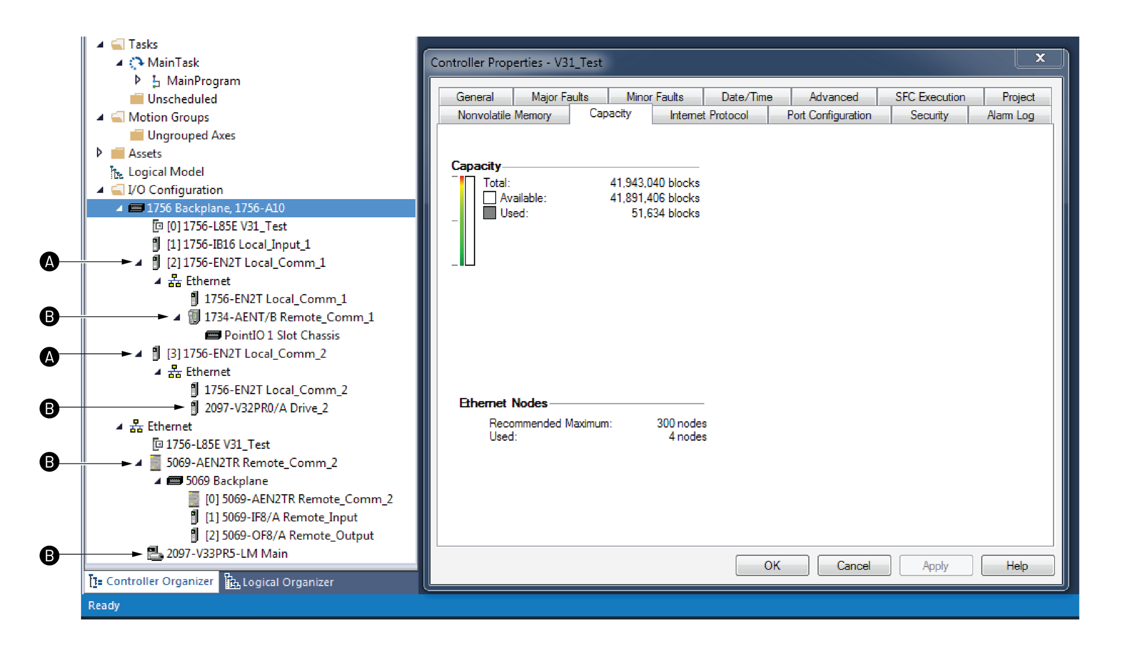Collapse the I/O Configuration node
The image size is (1122, 647).
[x=101, y=190]
